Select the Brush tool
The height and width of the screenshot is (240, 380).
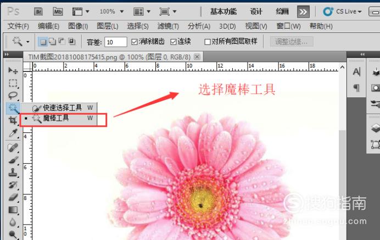[x=13, y=160]
